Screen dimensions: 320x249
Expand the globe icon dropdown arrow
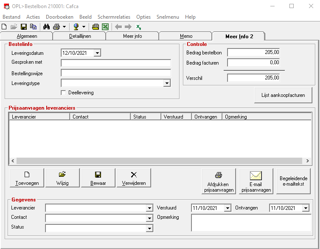[x=84, y=27]
